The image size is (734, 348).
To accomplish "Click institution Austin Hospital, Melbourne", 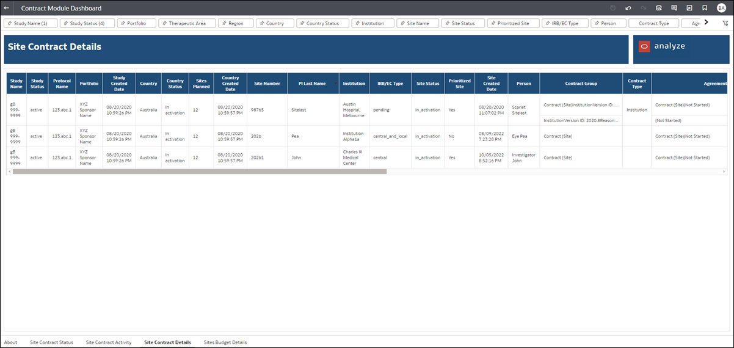I will (x=354, y=110).
